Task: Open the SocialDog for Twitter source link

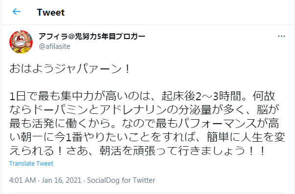Action: pyautogui.click(x=121, y=180)
